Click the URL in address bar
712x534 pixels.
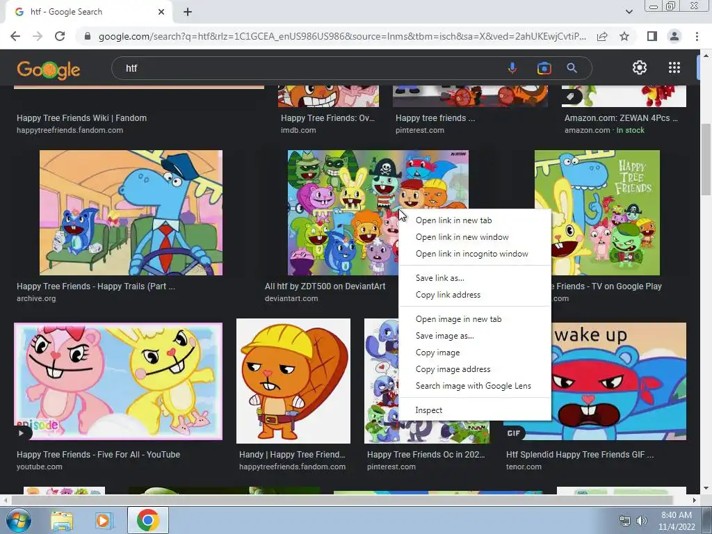click(342, 36)
